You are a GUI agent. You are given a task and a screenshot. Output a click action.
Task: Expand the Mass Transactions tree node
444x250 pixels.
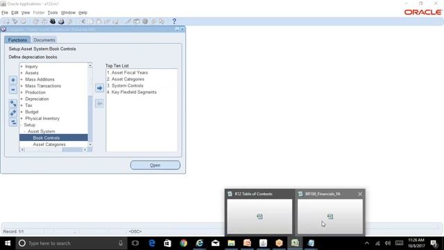22,86
